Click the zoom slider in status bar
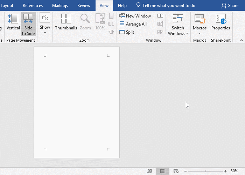This screenshot has width=245, height=175. (205, 171)
